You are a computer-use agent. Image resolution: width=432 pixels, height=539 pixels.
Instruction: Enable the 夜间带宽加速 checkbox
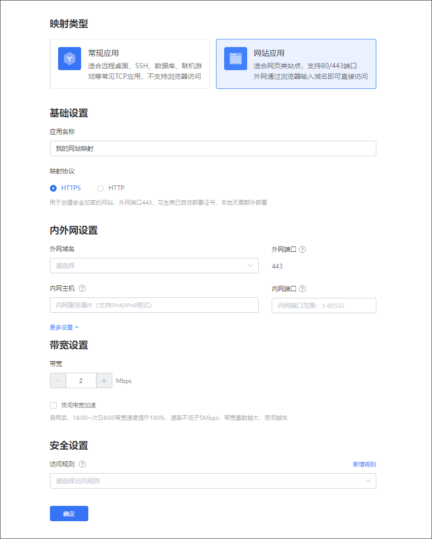53,405
